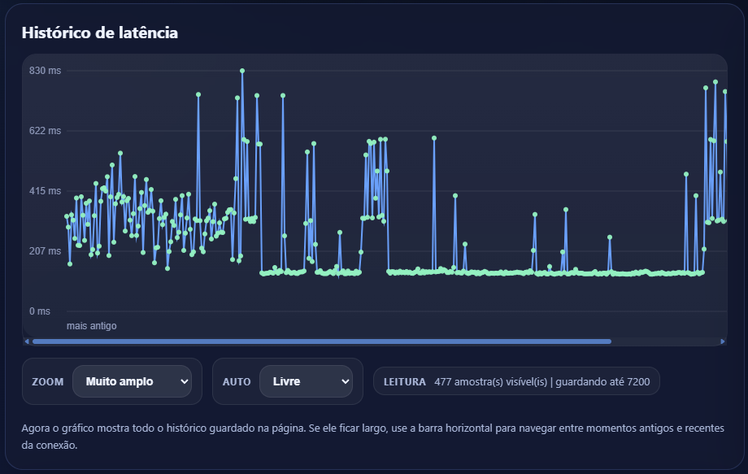The width and height of the screenshot is (748, 474).
Task: Click the 'Histórico de latência' title
Action: tap(99, 33)
